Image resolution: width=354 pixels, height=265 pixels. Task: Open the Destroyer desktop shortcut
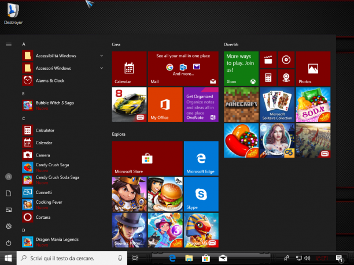13,13
